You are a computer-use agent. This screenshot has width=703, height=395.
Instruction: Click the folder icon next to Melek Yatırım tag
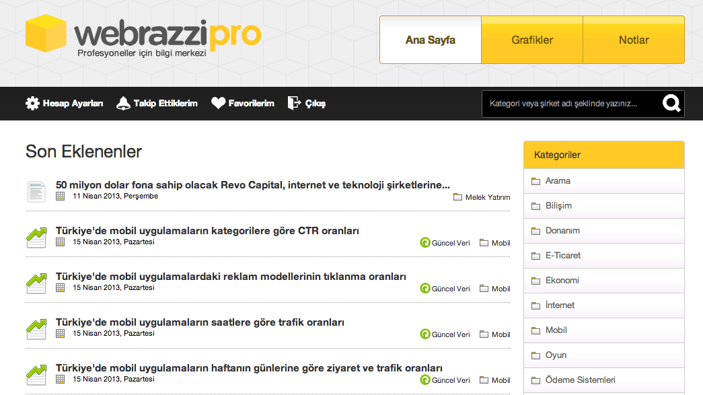point(457,197)
